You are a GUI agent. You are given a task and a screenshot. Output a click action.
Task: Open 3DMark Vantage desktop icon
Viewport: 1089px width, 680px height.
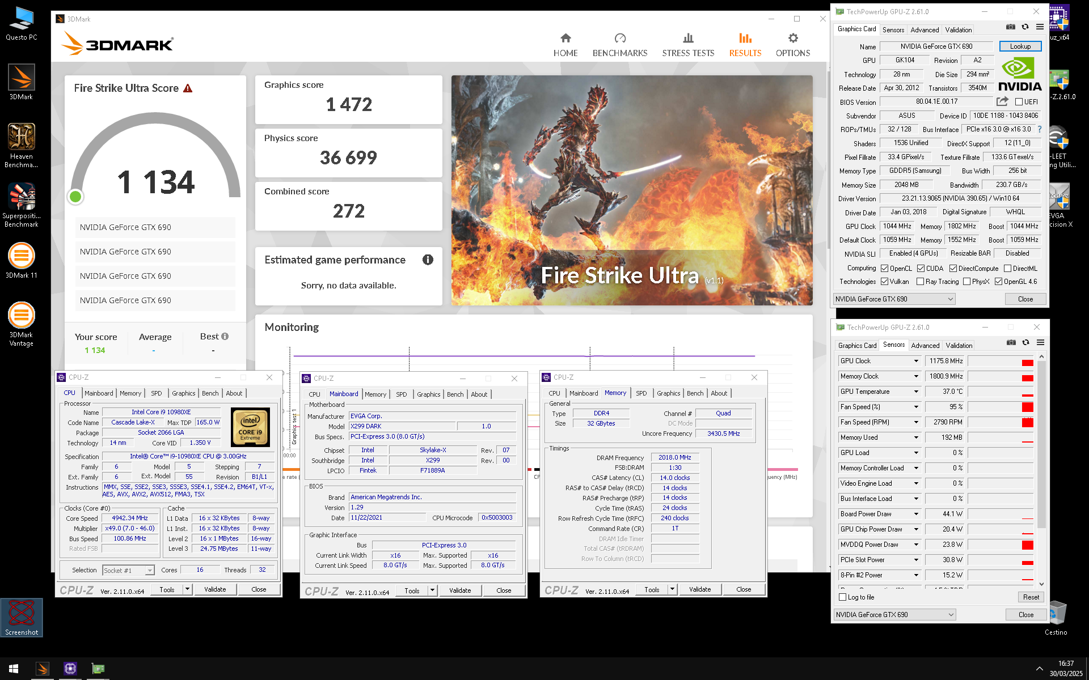(x=22, y=324)
